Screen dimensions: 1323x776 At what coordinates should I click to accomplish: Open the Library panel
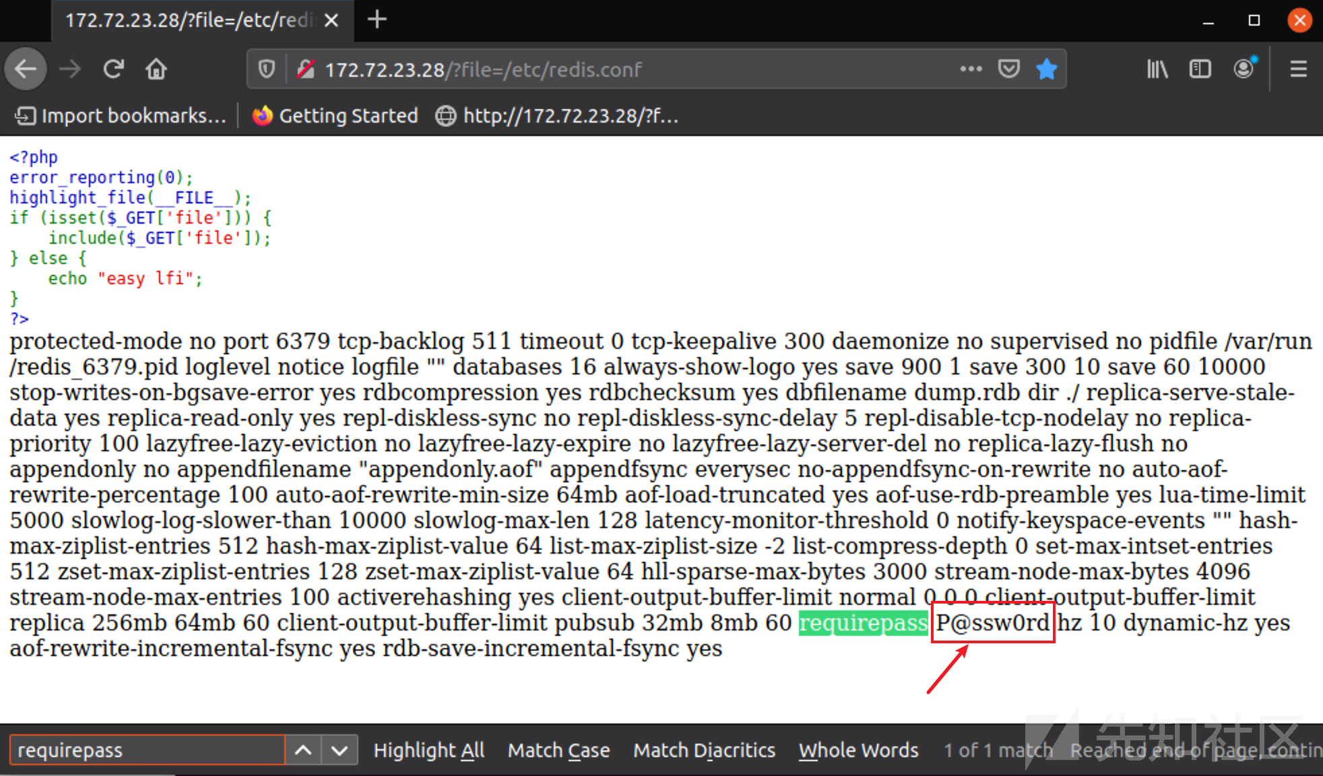tap(1157, 69)
